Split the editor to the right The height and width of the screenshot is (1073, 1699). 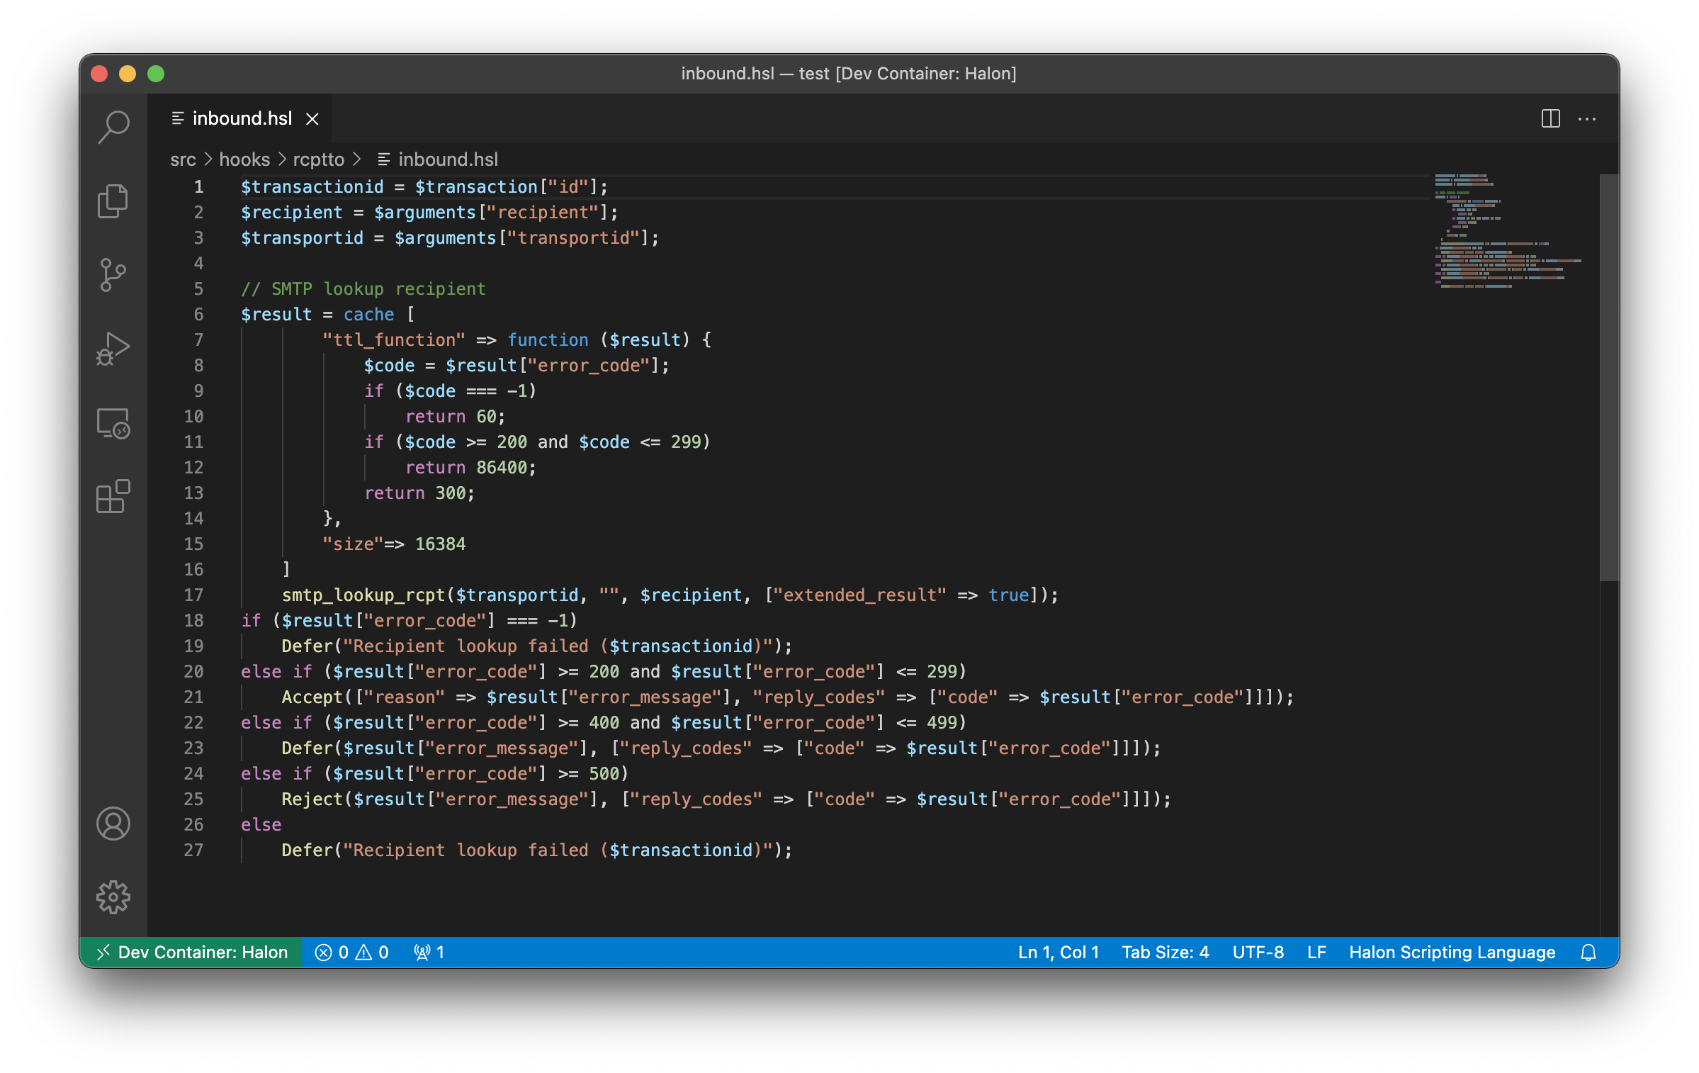pos(1550,118)
